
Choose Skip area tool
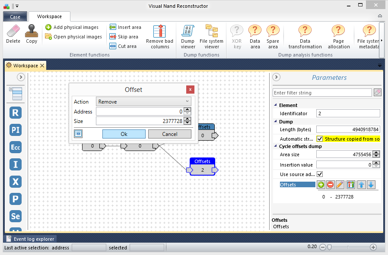click(x=124, y=37)
